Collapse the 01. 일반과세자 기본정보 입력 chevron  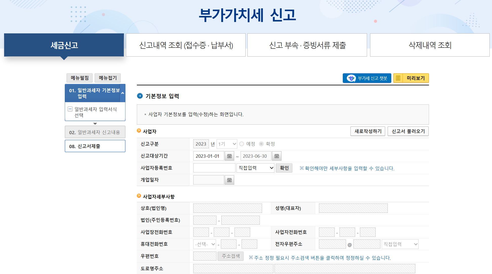pyautogui.click(x=122, y=93)
